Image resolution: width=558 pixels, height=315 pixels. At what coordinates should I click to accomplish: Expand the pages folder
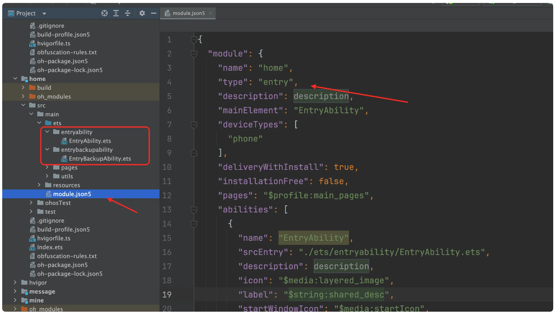click(x=47, y=167)
